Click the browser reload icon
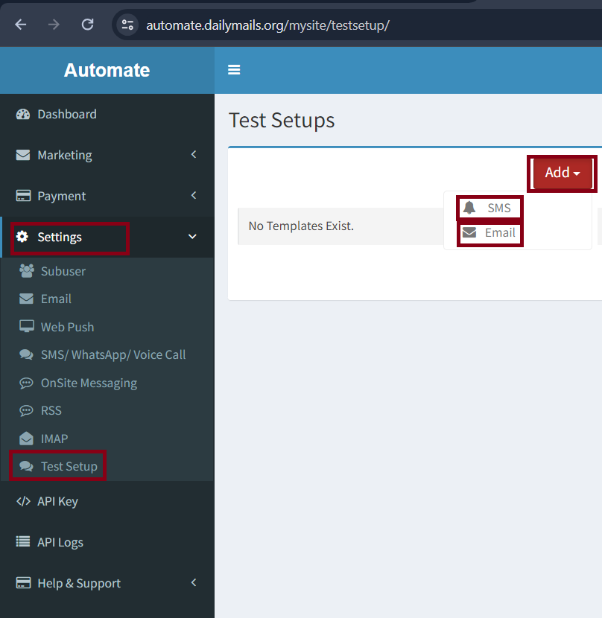Image resolution: width=602 pixels, height=618 pixels. click(x=87, y=25)
